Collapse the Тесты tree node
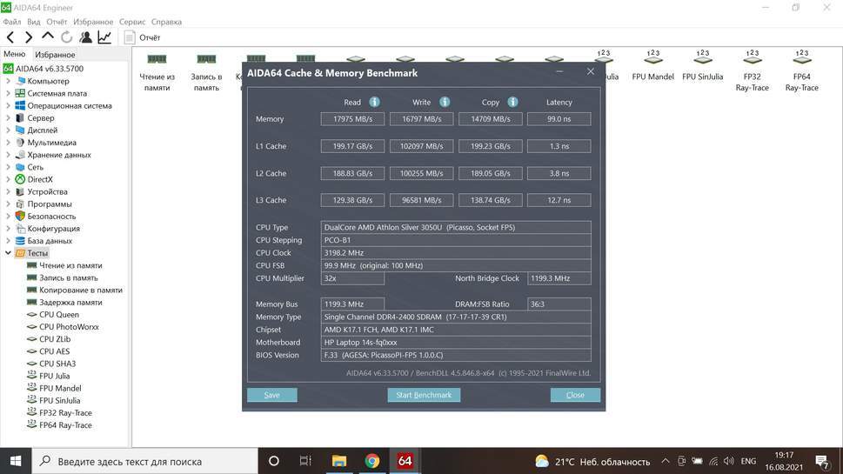The width and height of the screenshot is (843, 474). click(9, 253)
